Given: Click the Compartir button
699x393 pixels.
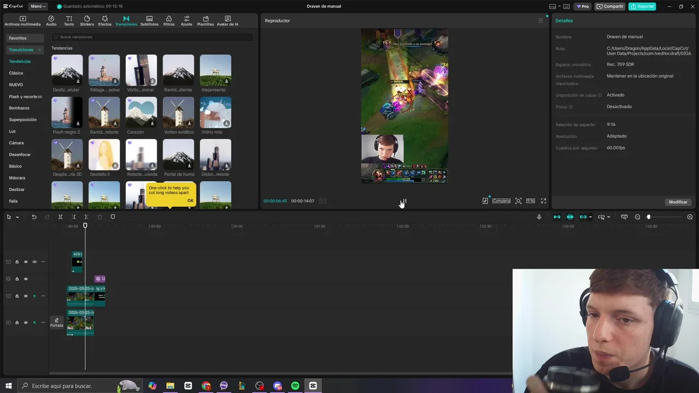Looking at the screenshot, I should [x=610, y=7].
